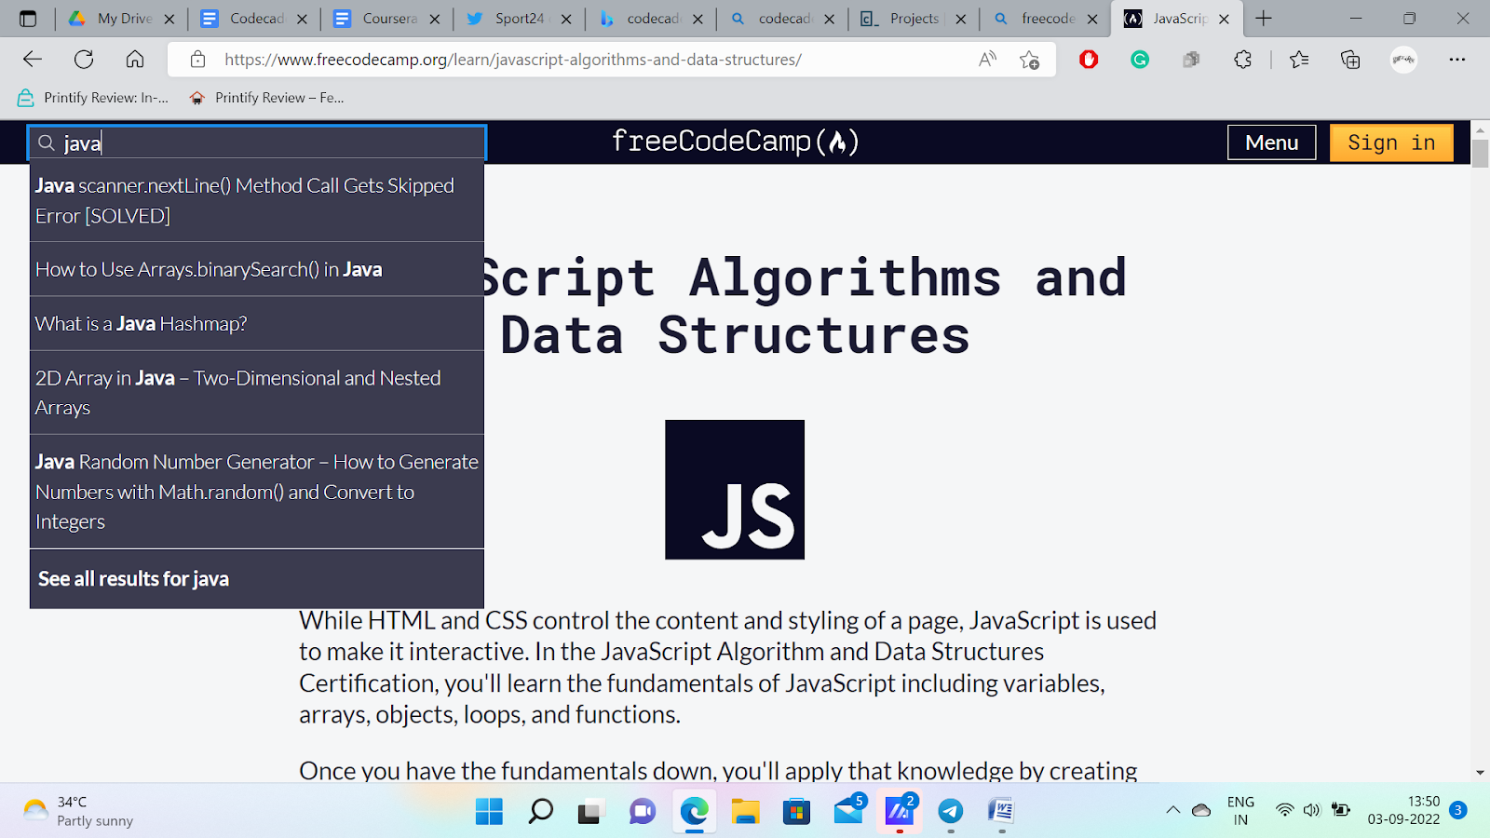1490x838 pixels.
Task: Open the notification center badge 3
Action: tap(1458, 810)
